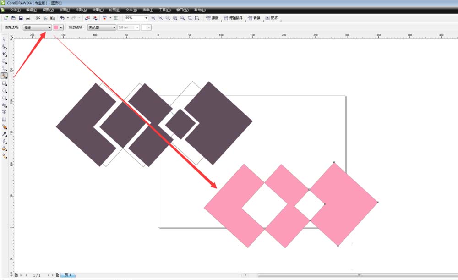The height and width of the screenshot is (280, 458).
Task: Click the Save disk icon
Action: point(21,18)
